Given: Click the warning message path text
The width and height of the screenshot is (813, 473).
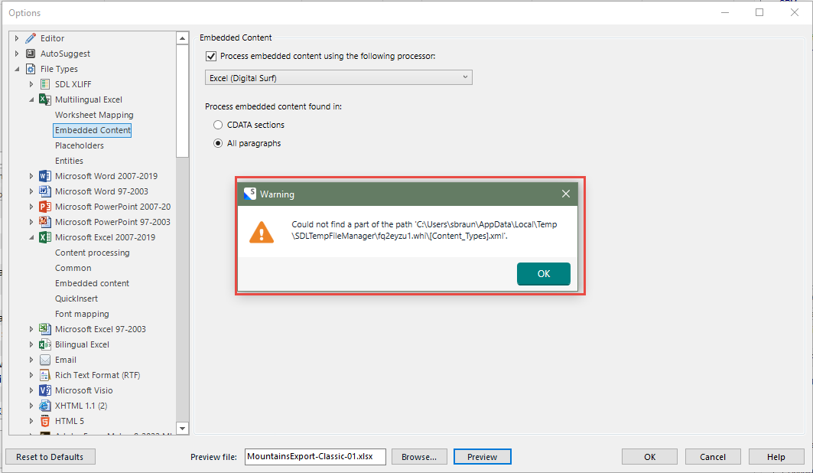Looking at the screenshot, I should 424,230.
